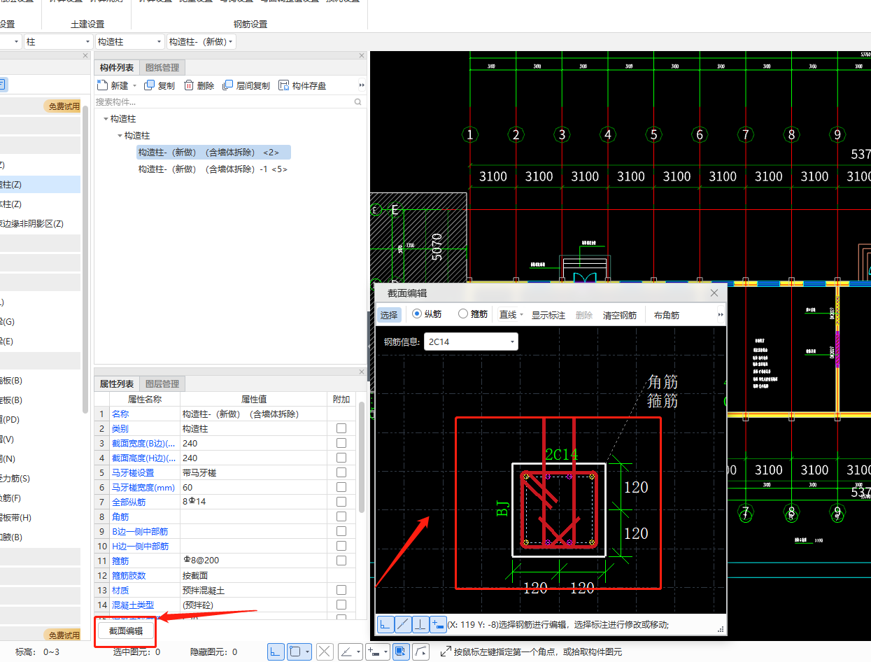
Task: Open the 新建 dropdown arrow
Action: 134,85
